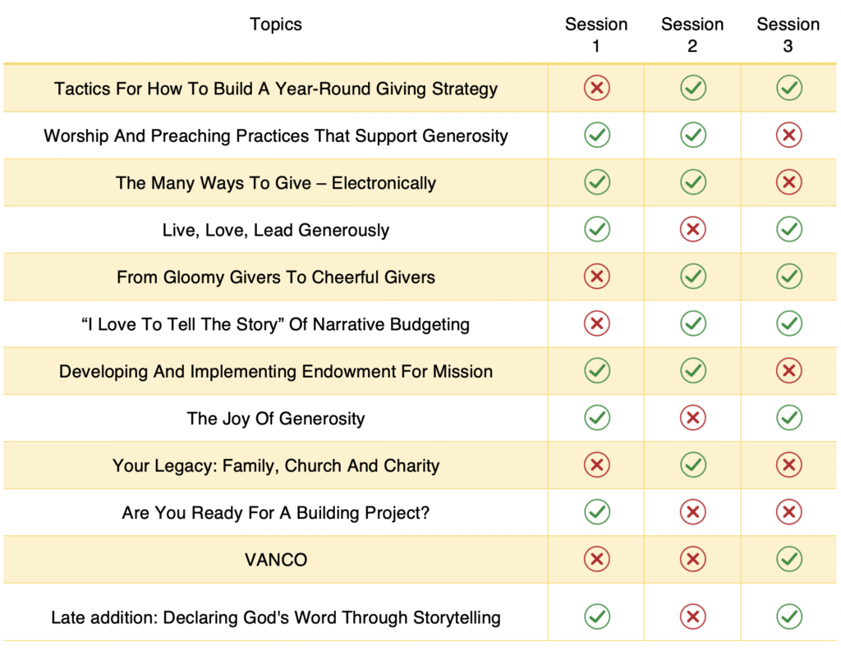Click the topic 'The Joy Of Generosity'
The width and height of the screenshot is (841, 651).
(x=276, y=419)
